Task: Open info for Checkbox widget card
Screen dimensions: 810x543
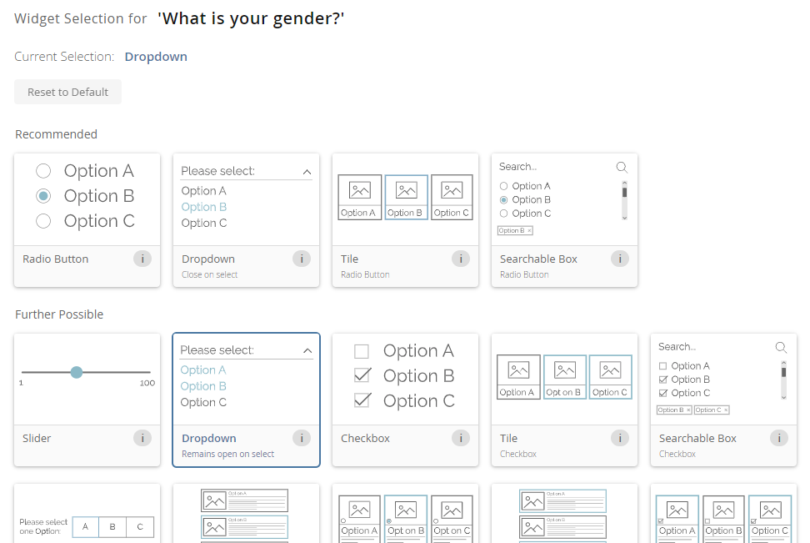Action: click(x=461, y=438)
